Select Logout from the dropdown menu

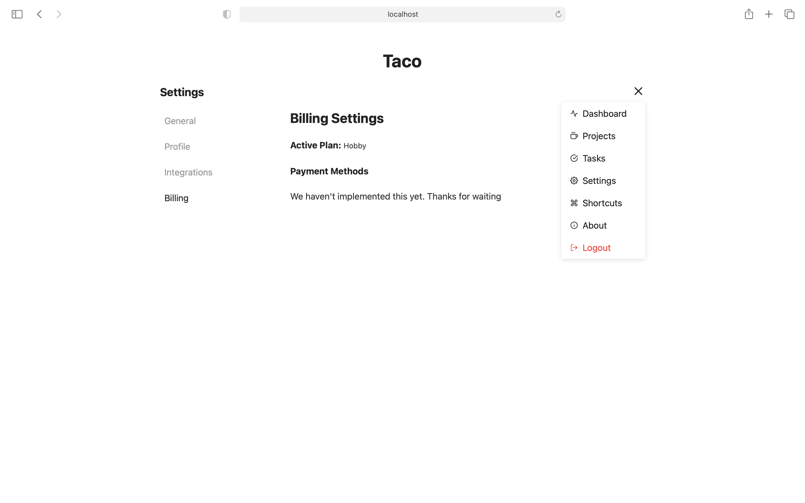click(x=596, y=247)
